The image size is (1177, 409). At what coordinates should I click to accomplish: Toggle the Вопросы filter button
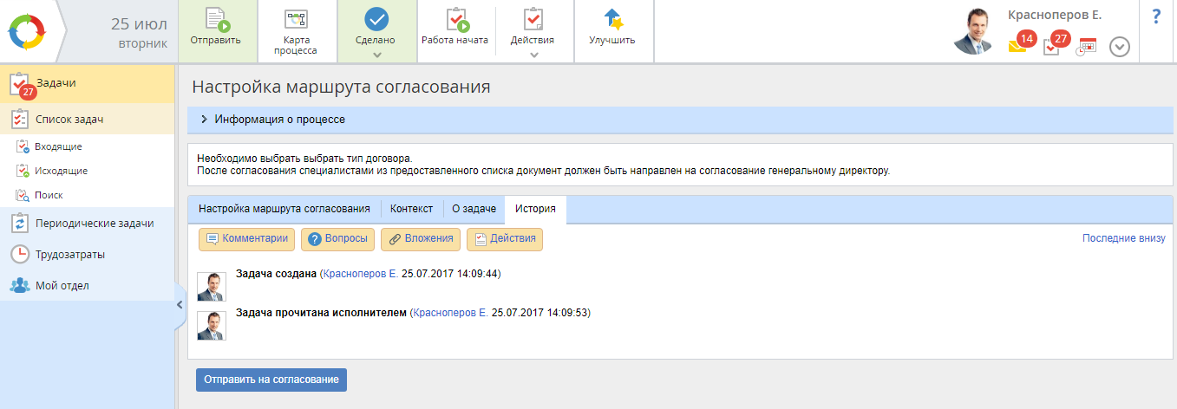[337, 239]
